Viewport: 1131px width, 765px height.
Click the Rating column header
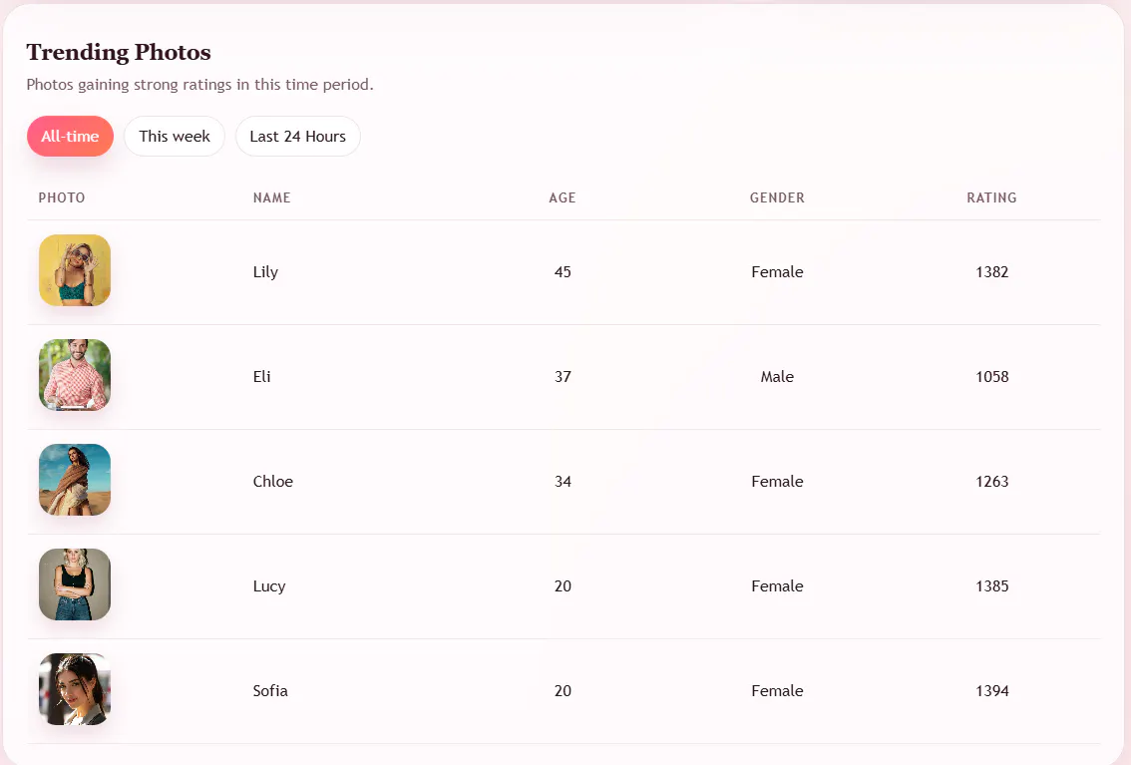[991, 197]
